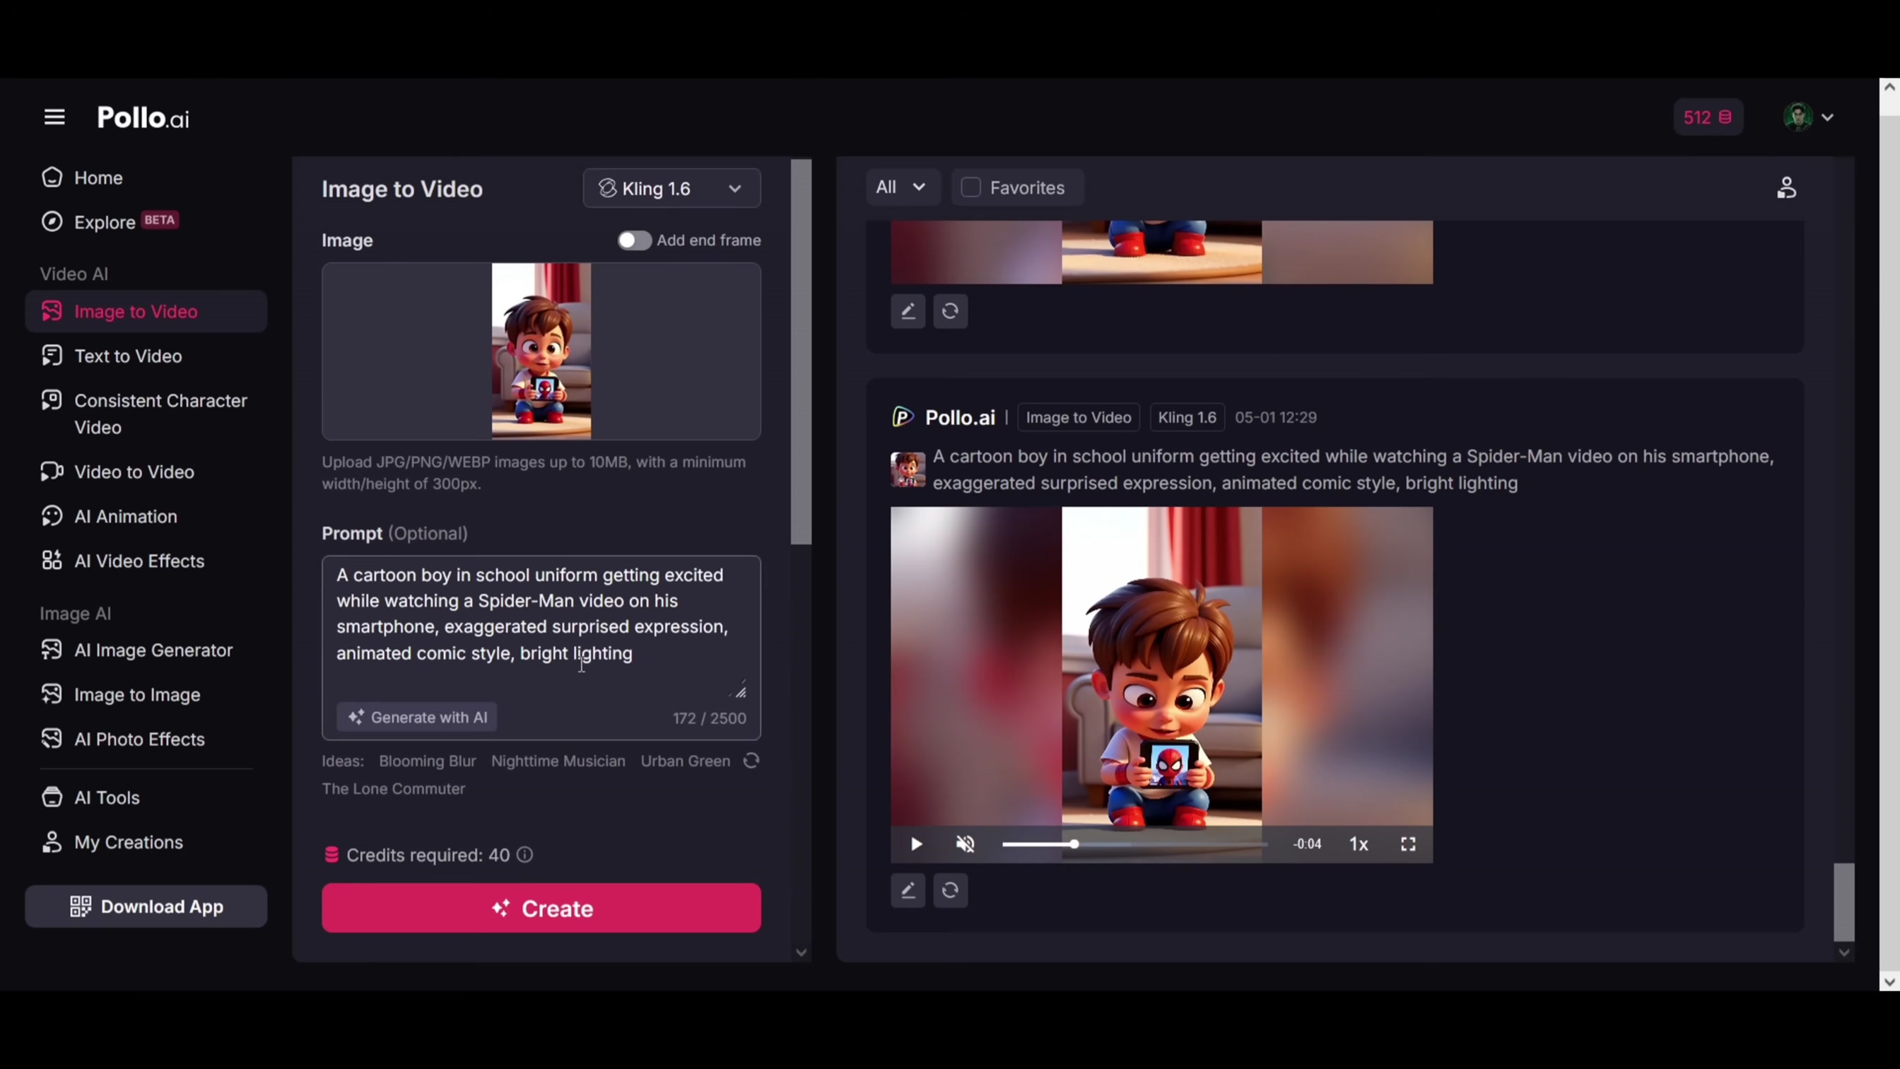Viewport: 1900px width, 1069px height.
Task: Edit the upper video result
Action: click(x=908, y=311)
